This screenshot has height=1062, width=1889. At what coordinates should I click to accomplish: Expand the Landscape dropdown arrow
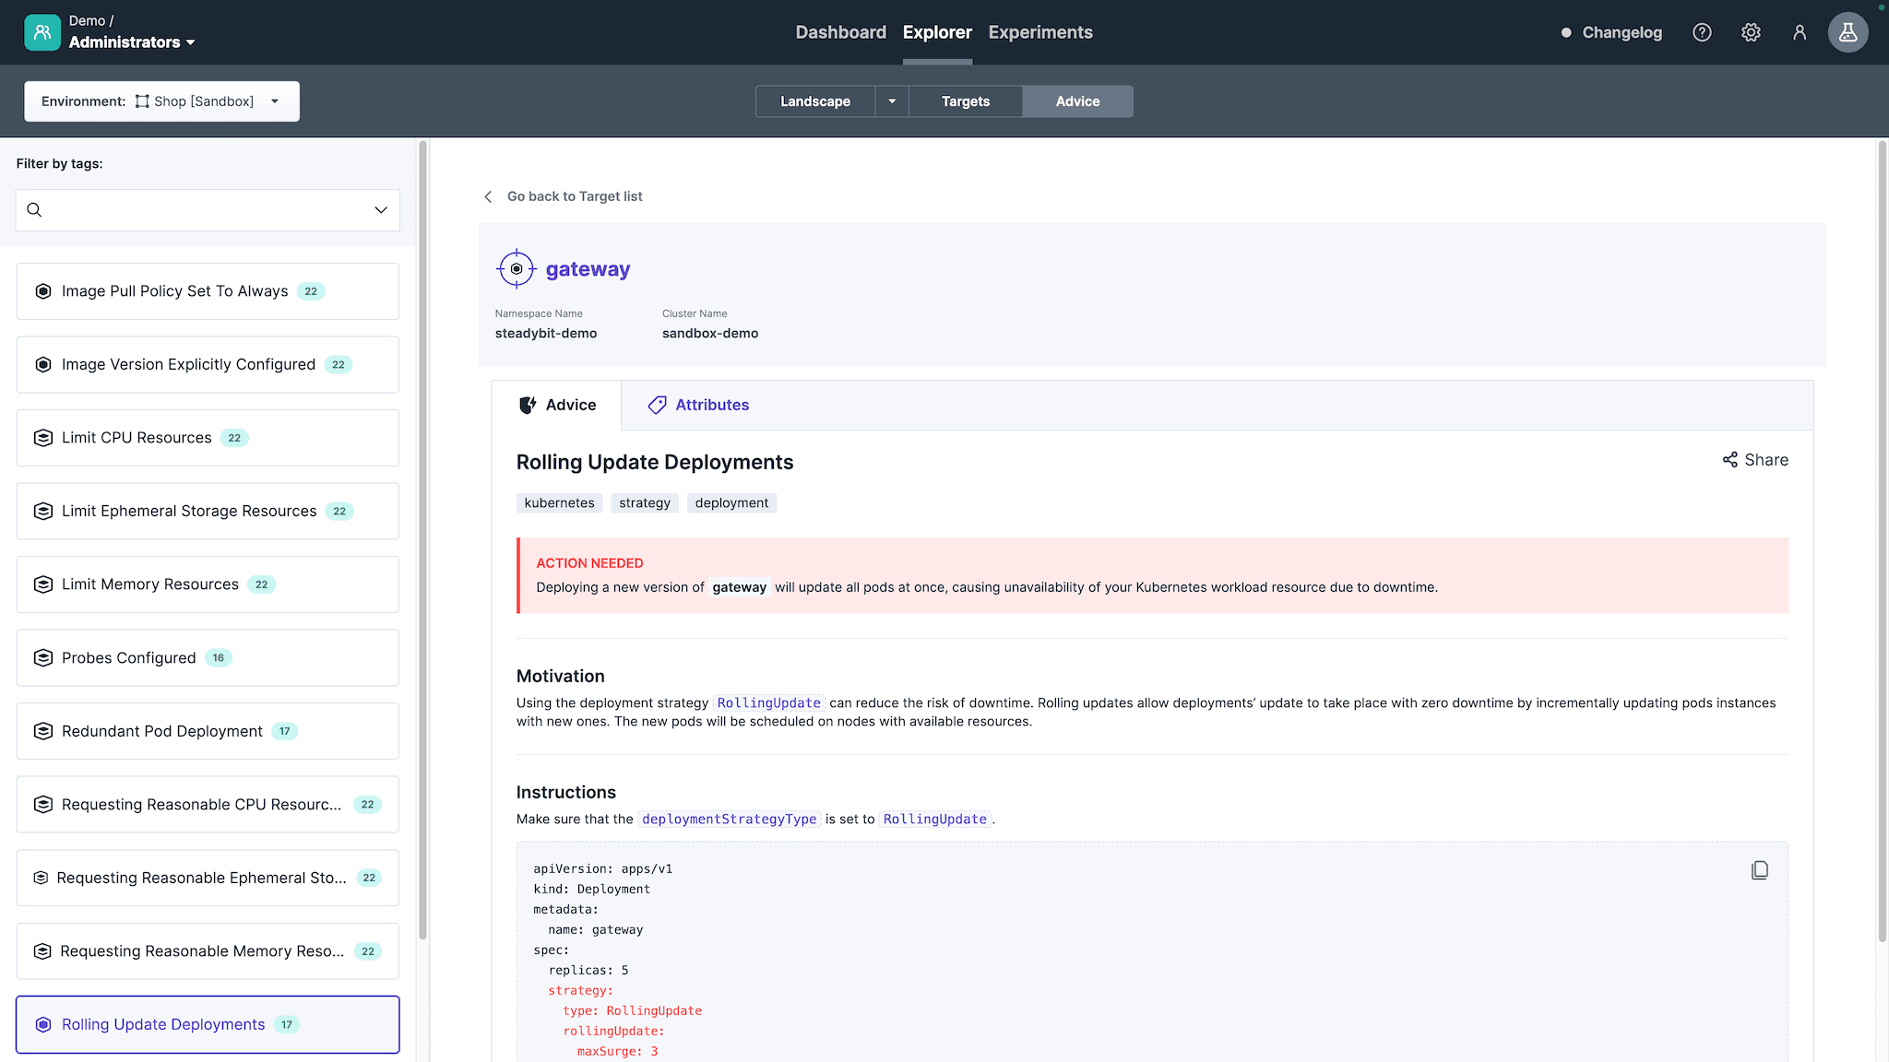pos(892,101)
